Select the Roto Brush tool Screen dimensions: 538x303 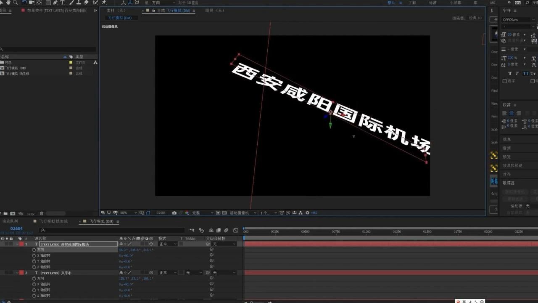(95, 3)
